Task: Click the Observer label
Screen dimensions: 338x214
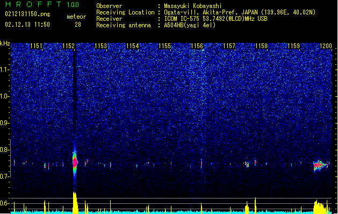Action: 109,6
